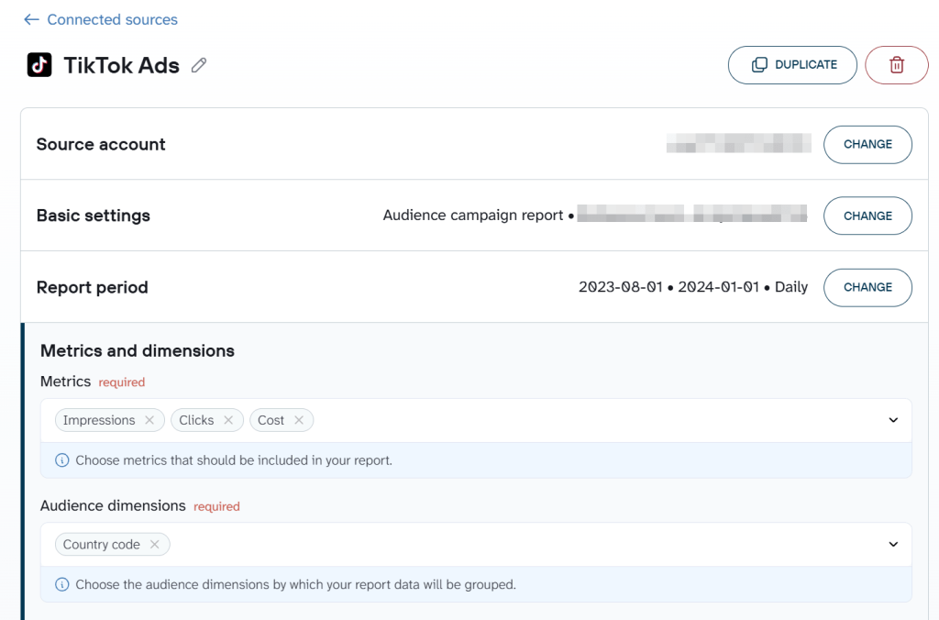Click the 'Daily' granularity text

point(791,287)
